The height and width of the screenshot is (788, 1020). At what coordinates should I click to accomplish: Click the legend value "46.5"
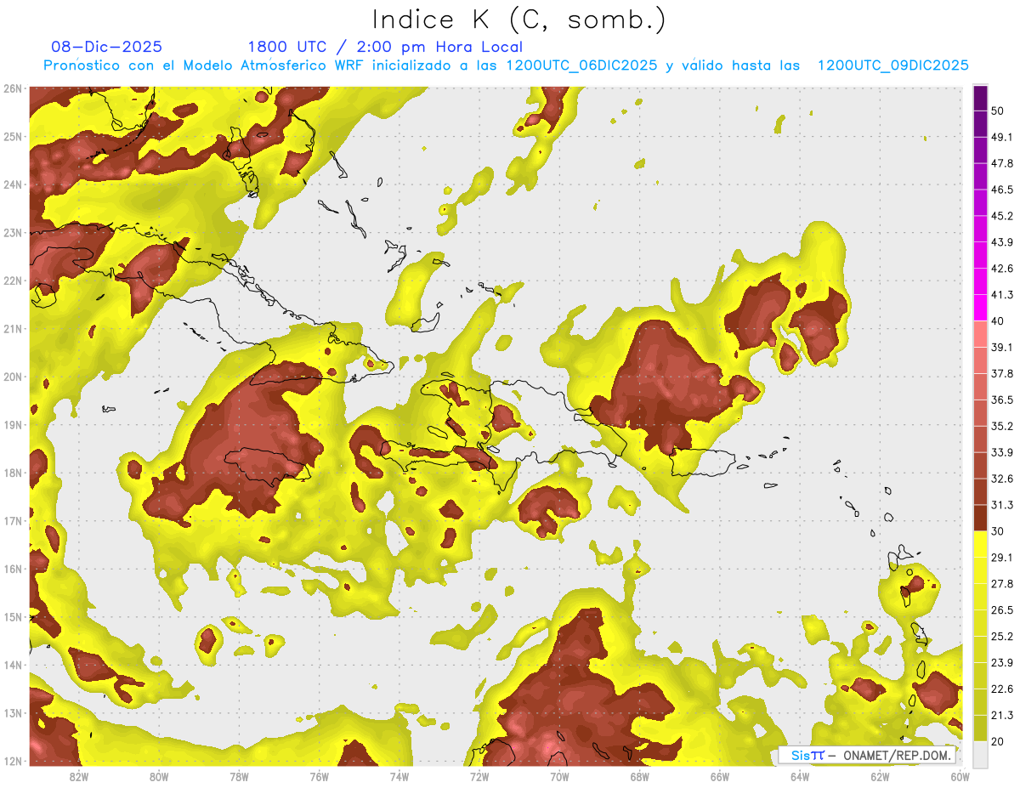click(x=1001, y=190)
